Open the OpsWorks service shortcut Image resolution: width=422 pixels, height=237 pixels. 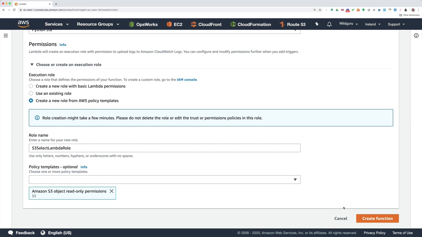point(143,24)
